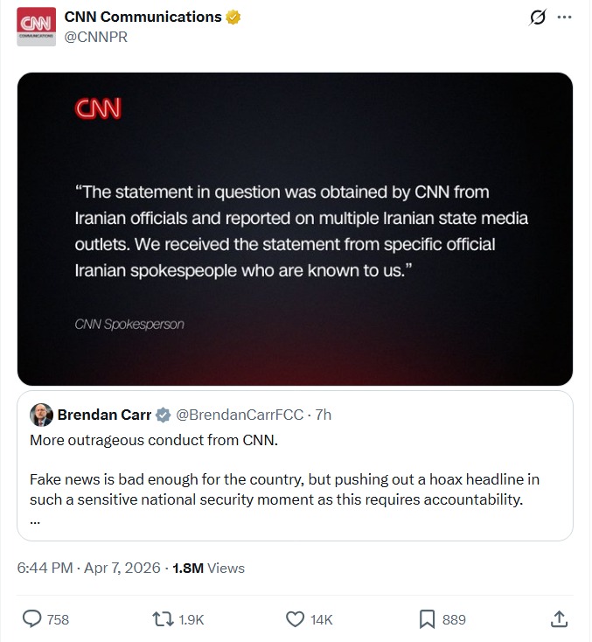Click the CNN Communications profile avatar
The width and height of the screenshot is (592, 642).
[36, 26]
